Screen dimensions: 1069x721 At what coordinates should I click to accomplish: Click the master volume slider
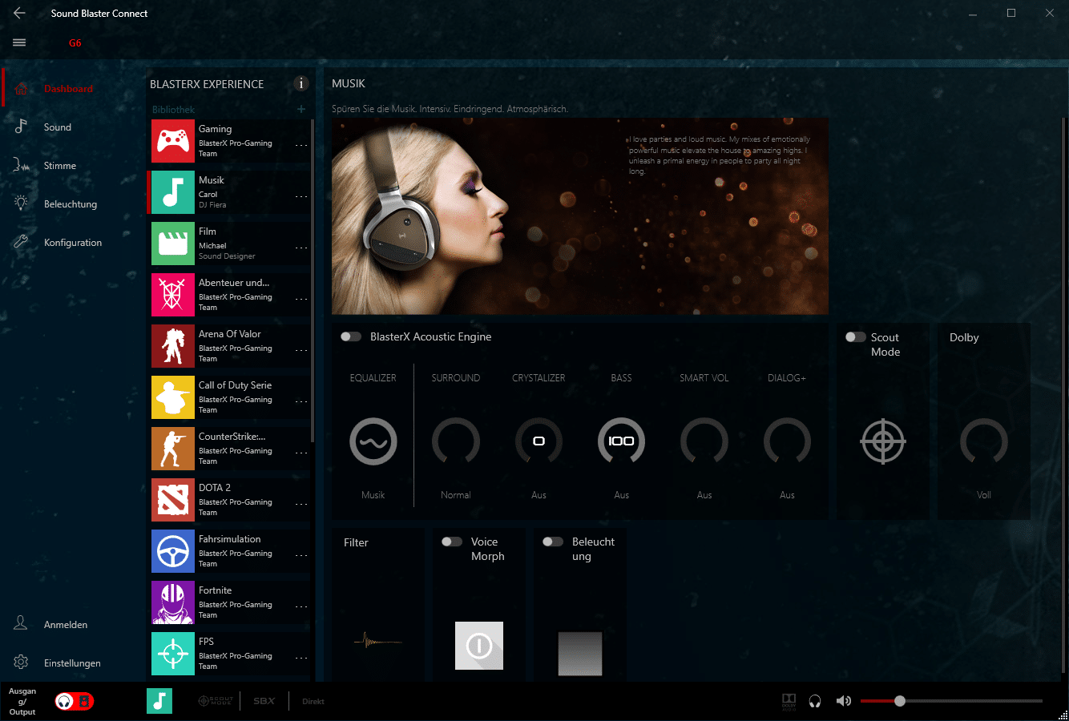950,701
